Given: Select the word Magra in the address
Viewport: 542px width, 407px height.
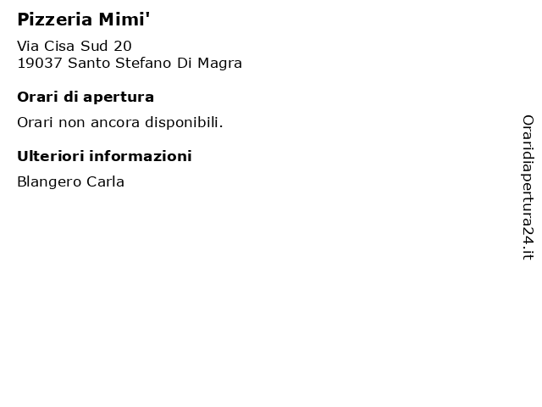Looking at the screenshot, I should pyautogui.click(x=219, y=64).
